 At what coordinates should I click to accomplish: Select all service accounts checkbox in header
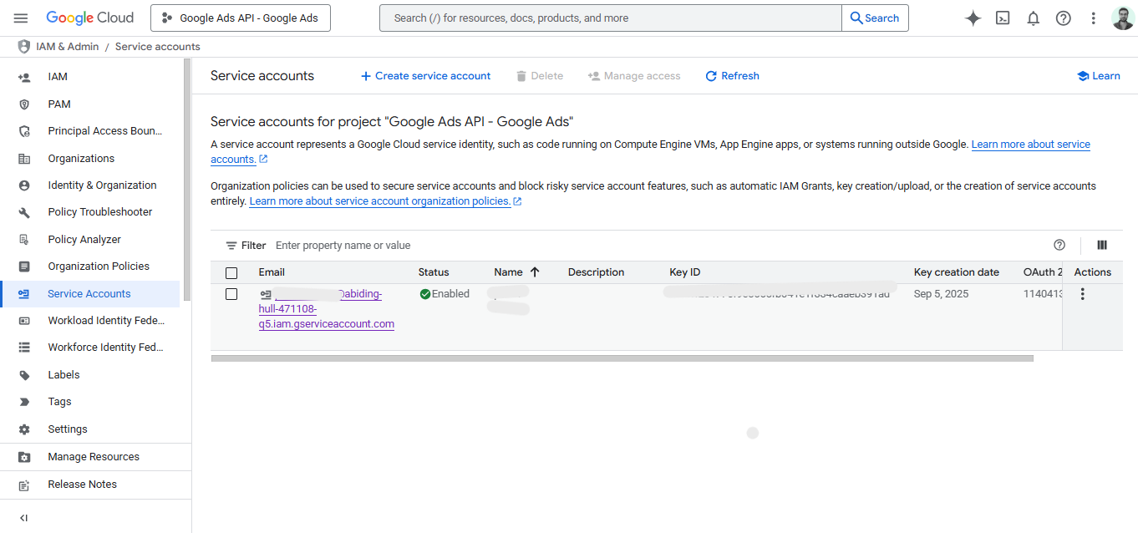point(231,272)
